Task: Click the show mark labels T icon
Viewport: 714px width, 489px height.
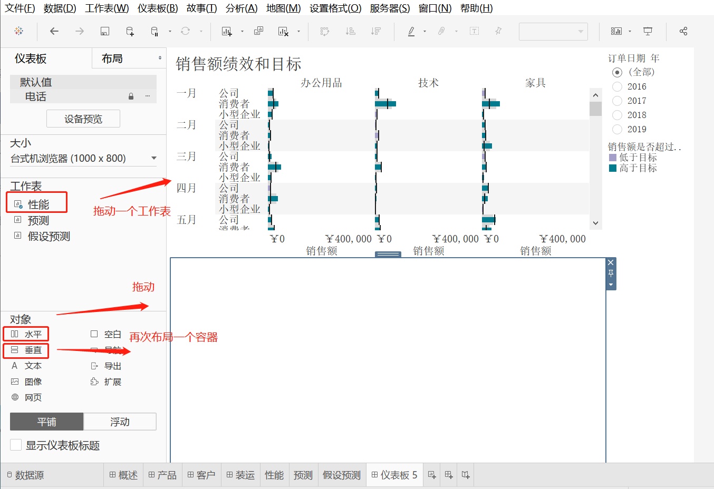Action: [474, 31]
